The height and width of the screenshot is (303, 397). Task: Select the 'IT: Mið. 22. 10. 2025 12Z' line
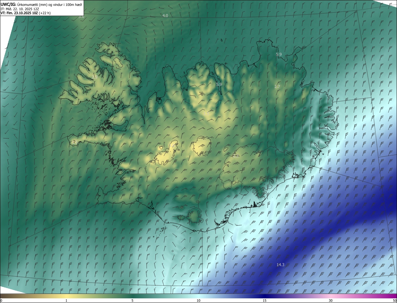20,9
